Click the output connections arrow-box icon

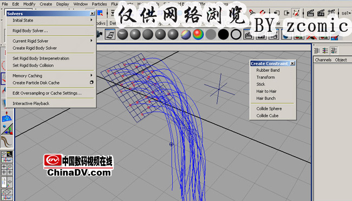tap(286, 13)
